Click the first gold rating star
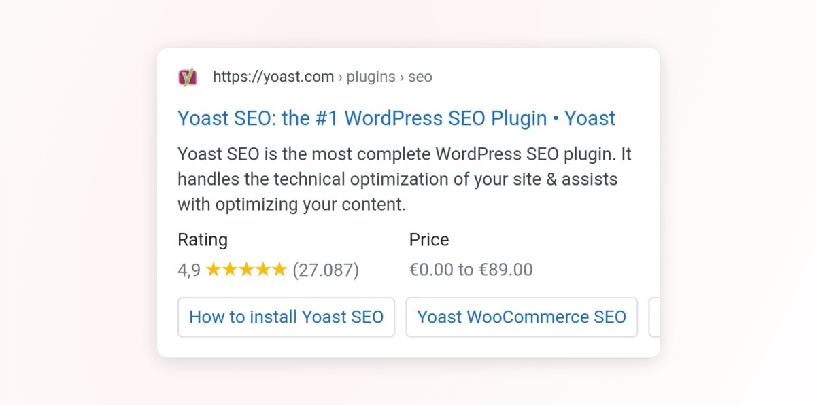This screenshot has height=405, width=816. tap(214, 269)
